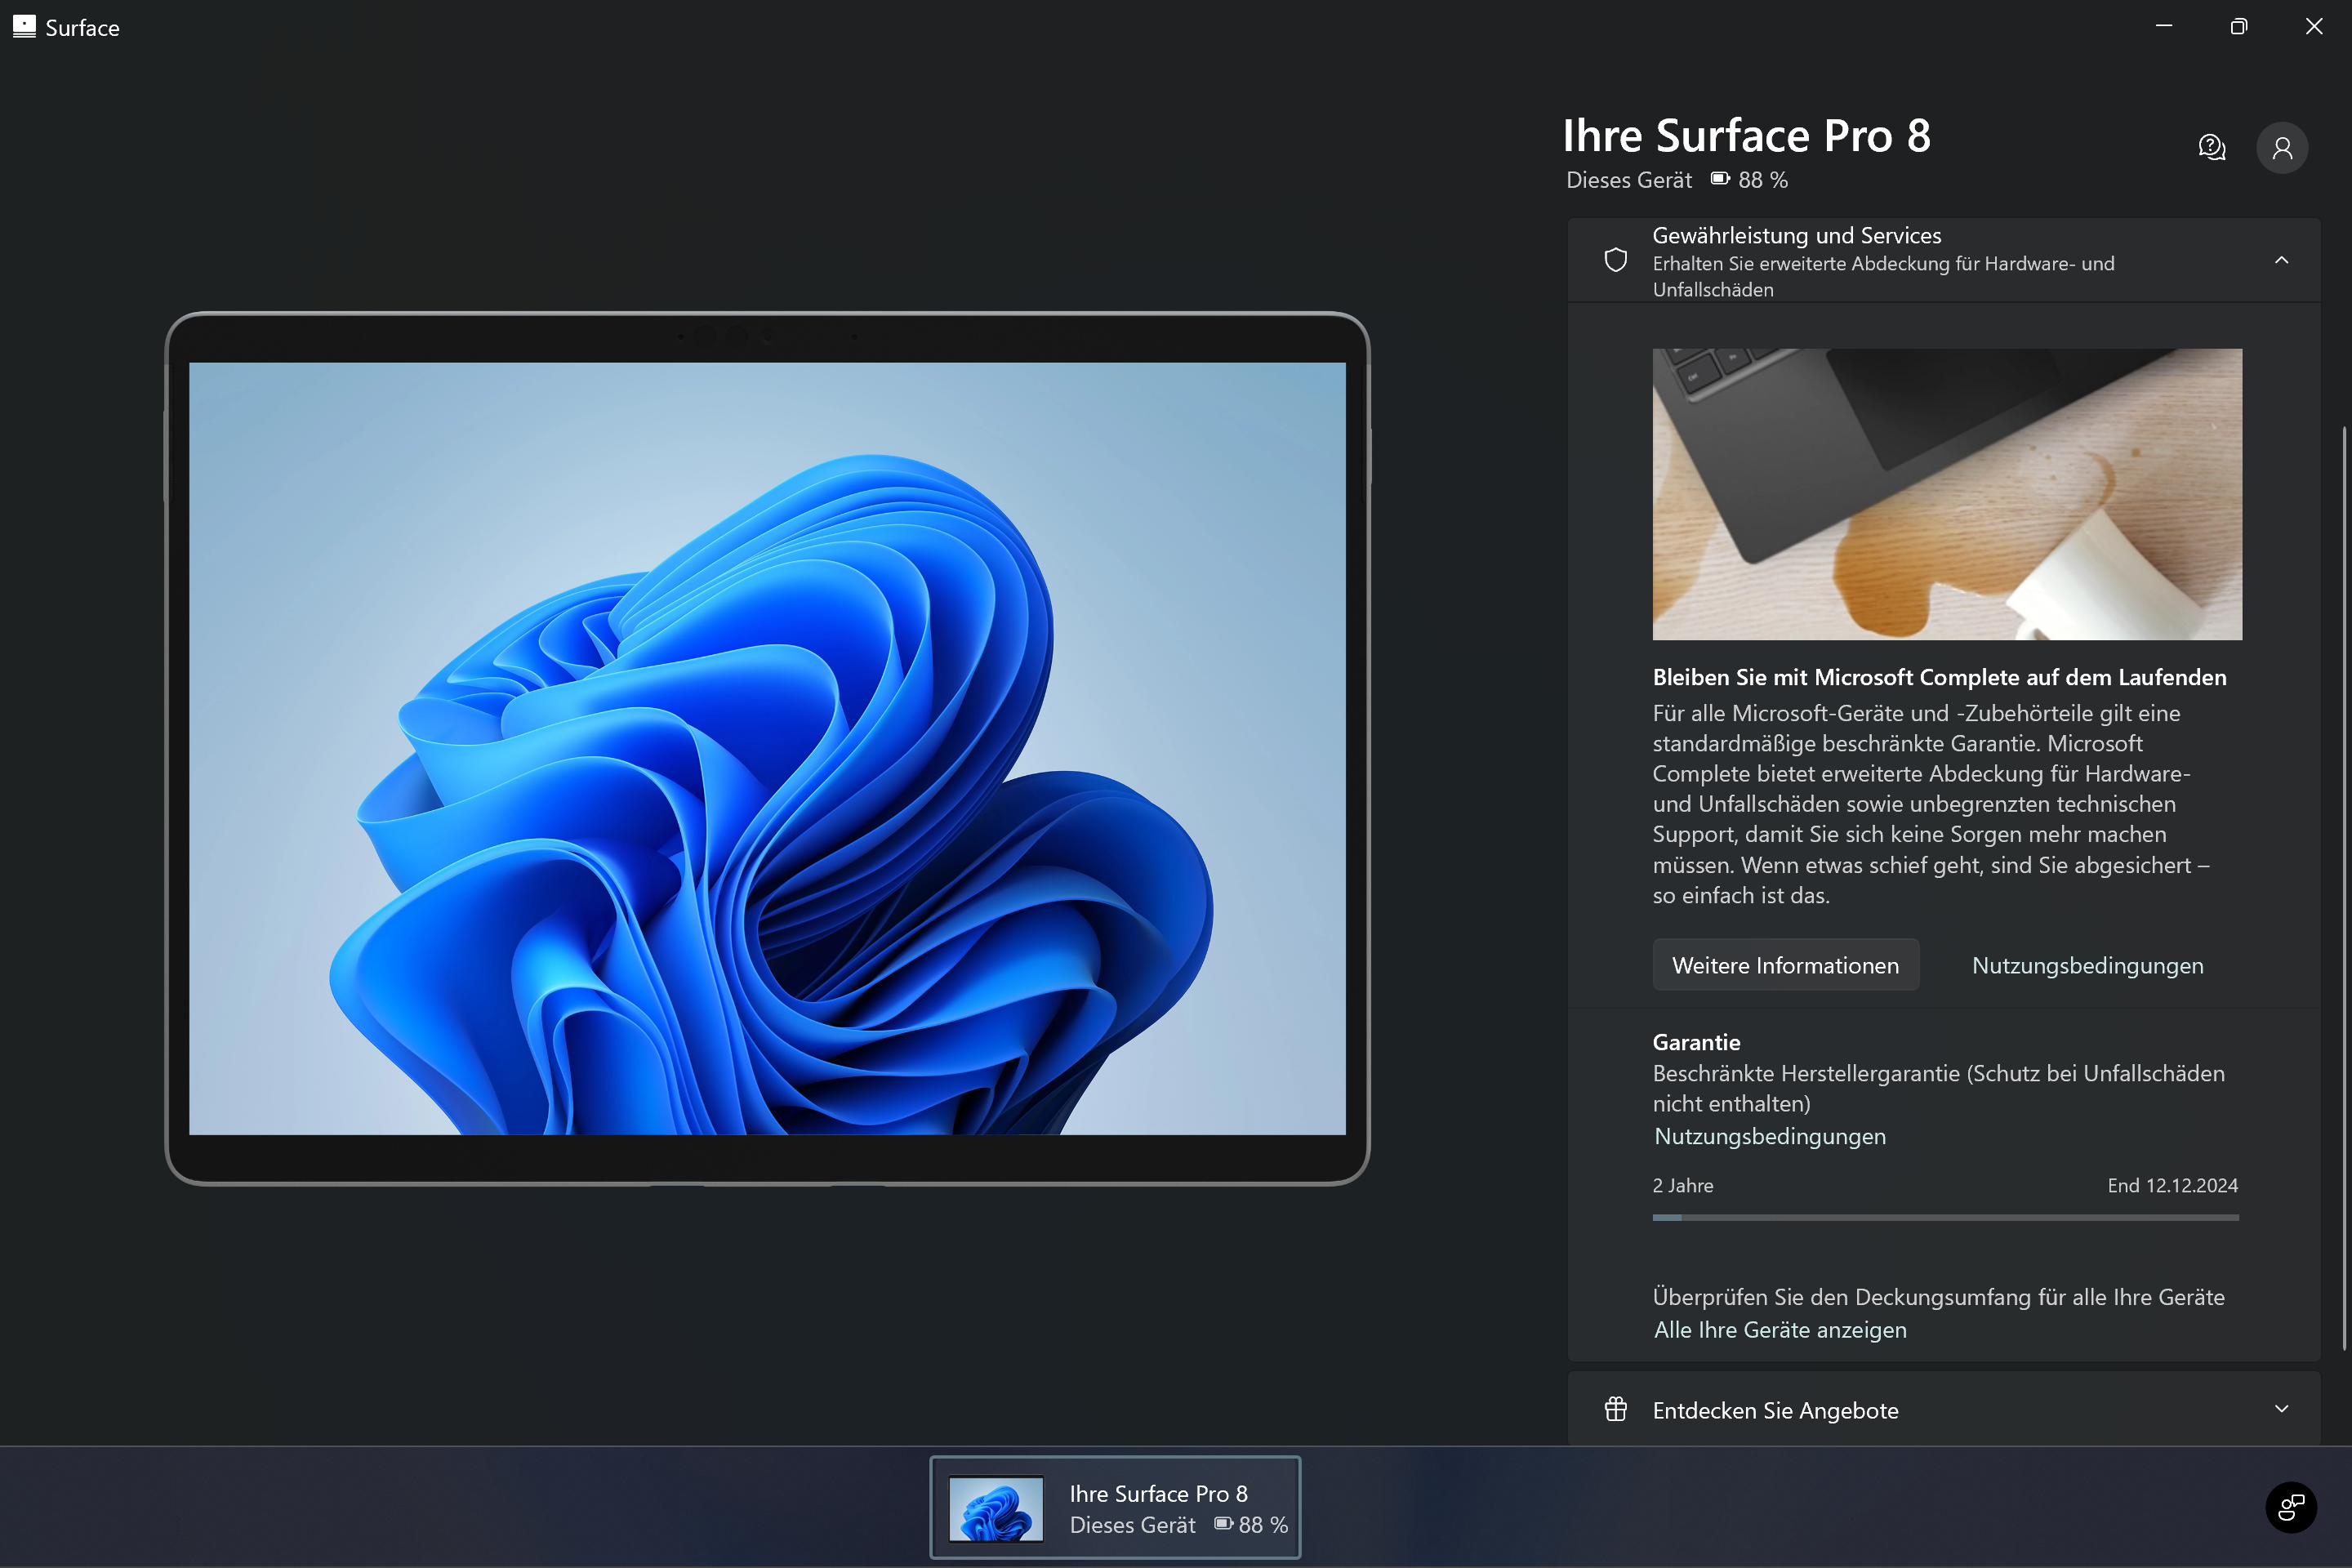The width and height of the screenshot is (2352, 1568).
Task: Collapse the Gewährleistung und Services section
Action: click(x=2281, y=260)
